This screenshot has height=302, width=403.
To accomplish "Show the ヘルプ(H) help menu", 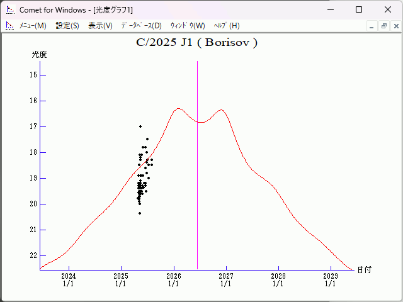I will tap(227, 26).
